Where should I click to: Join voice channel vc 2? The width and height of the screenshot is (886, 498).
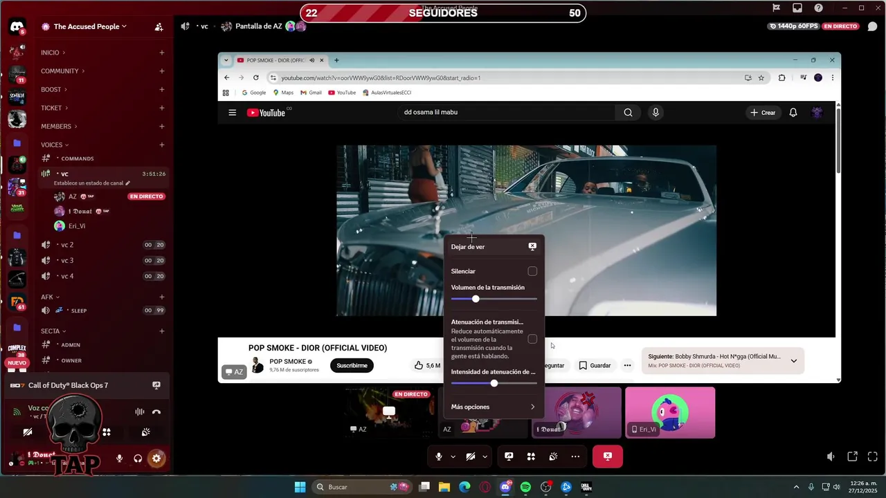(102, 245)
